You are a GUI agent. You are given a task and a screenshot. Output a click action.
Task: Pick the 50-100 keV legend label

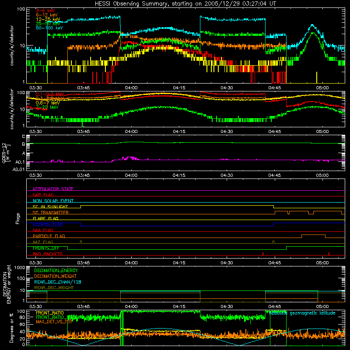(x=49, y=28)
